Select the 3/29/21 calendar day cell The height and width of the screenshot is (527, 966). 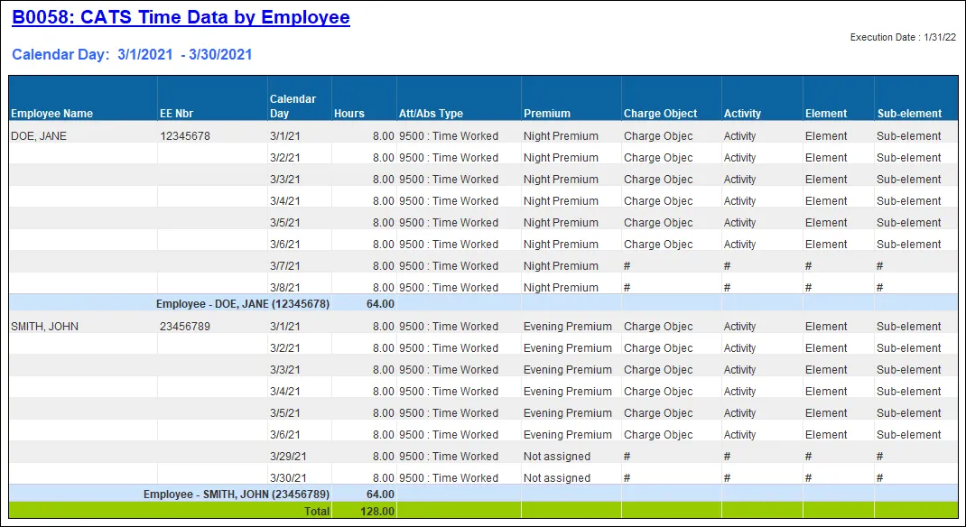287,457
